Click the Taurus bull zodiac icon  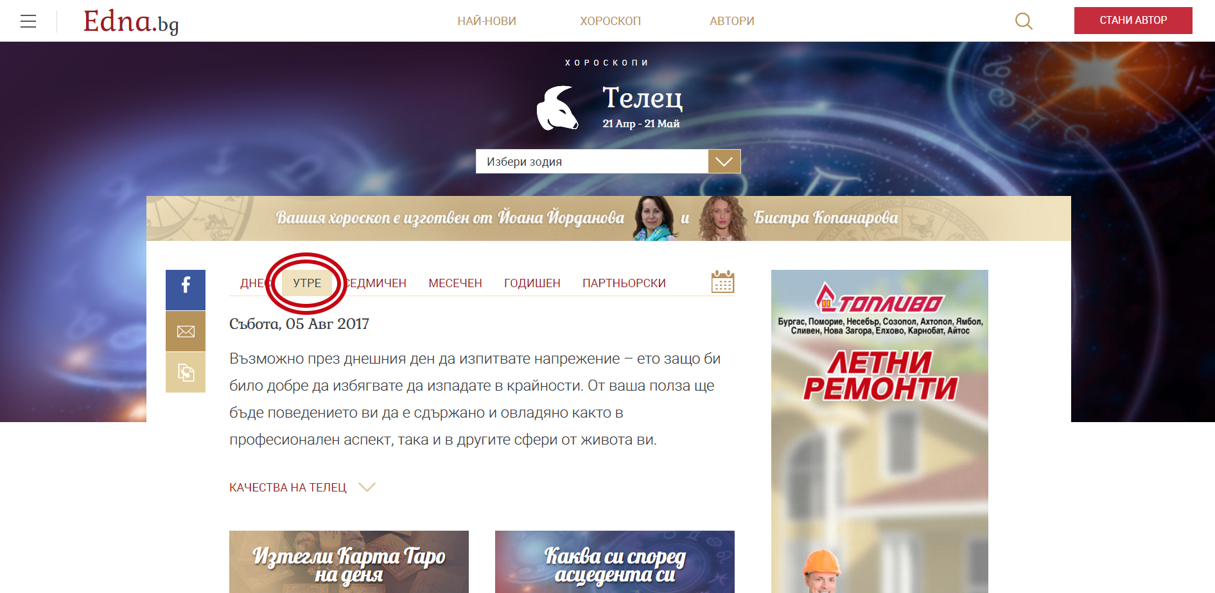coord(557,108)
